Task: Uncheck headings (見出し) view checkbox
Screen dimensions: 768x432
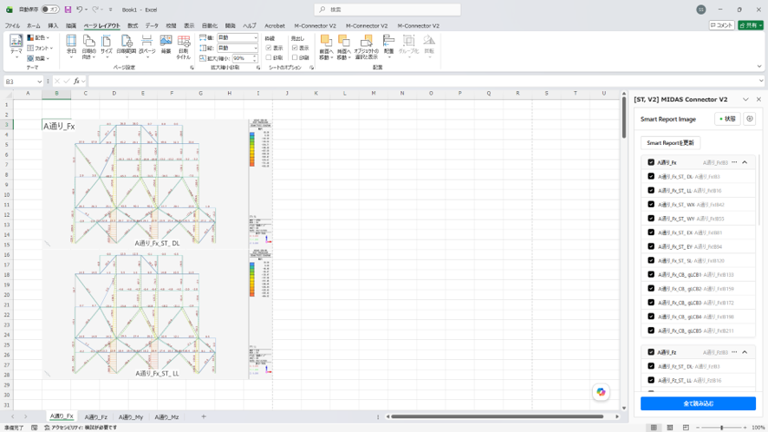Action: [x=295, y=48]
